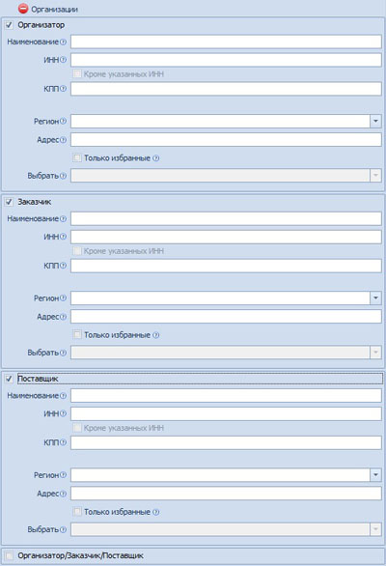
Task: Check Только избранные under Поставщик
Action: [77, 512]
